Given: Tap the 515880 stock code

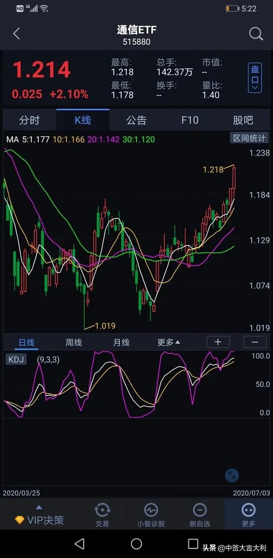Looking at the screenshot, I should 136,42.
